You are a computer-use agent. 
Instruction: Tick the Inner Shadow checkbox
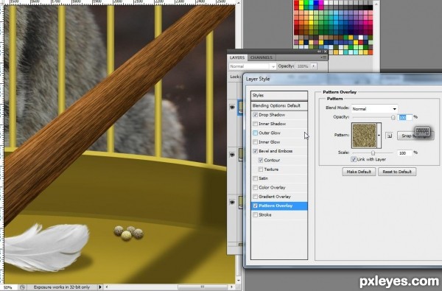(x=255, y=124)
